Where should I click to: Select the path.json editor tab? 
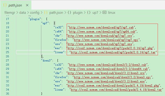16,5
